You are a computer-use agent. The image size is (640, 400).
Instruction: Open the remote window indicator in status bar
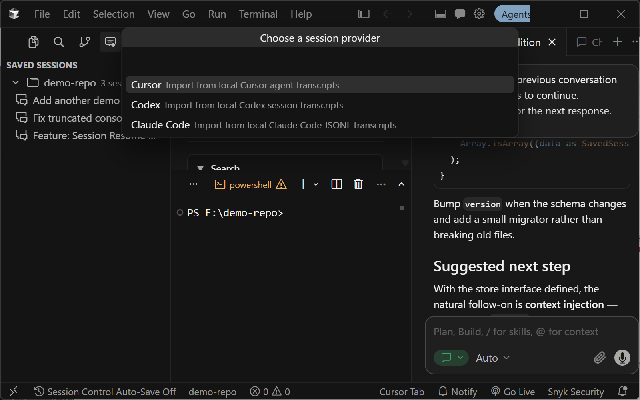pos(14,391)
